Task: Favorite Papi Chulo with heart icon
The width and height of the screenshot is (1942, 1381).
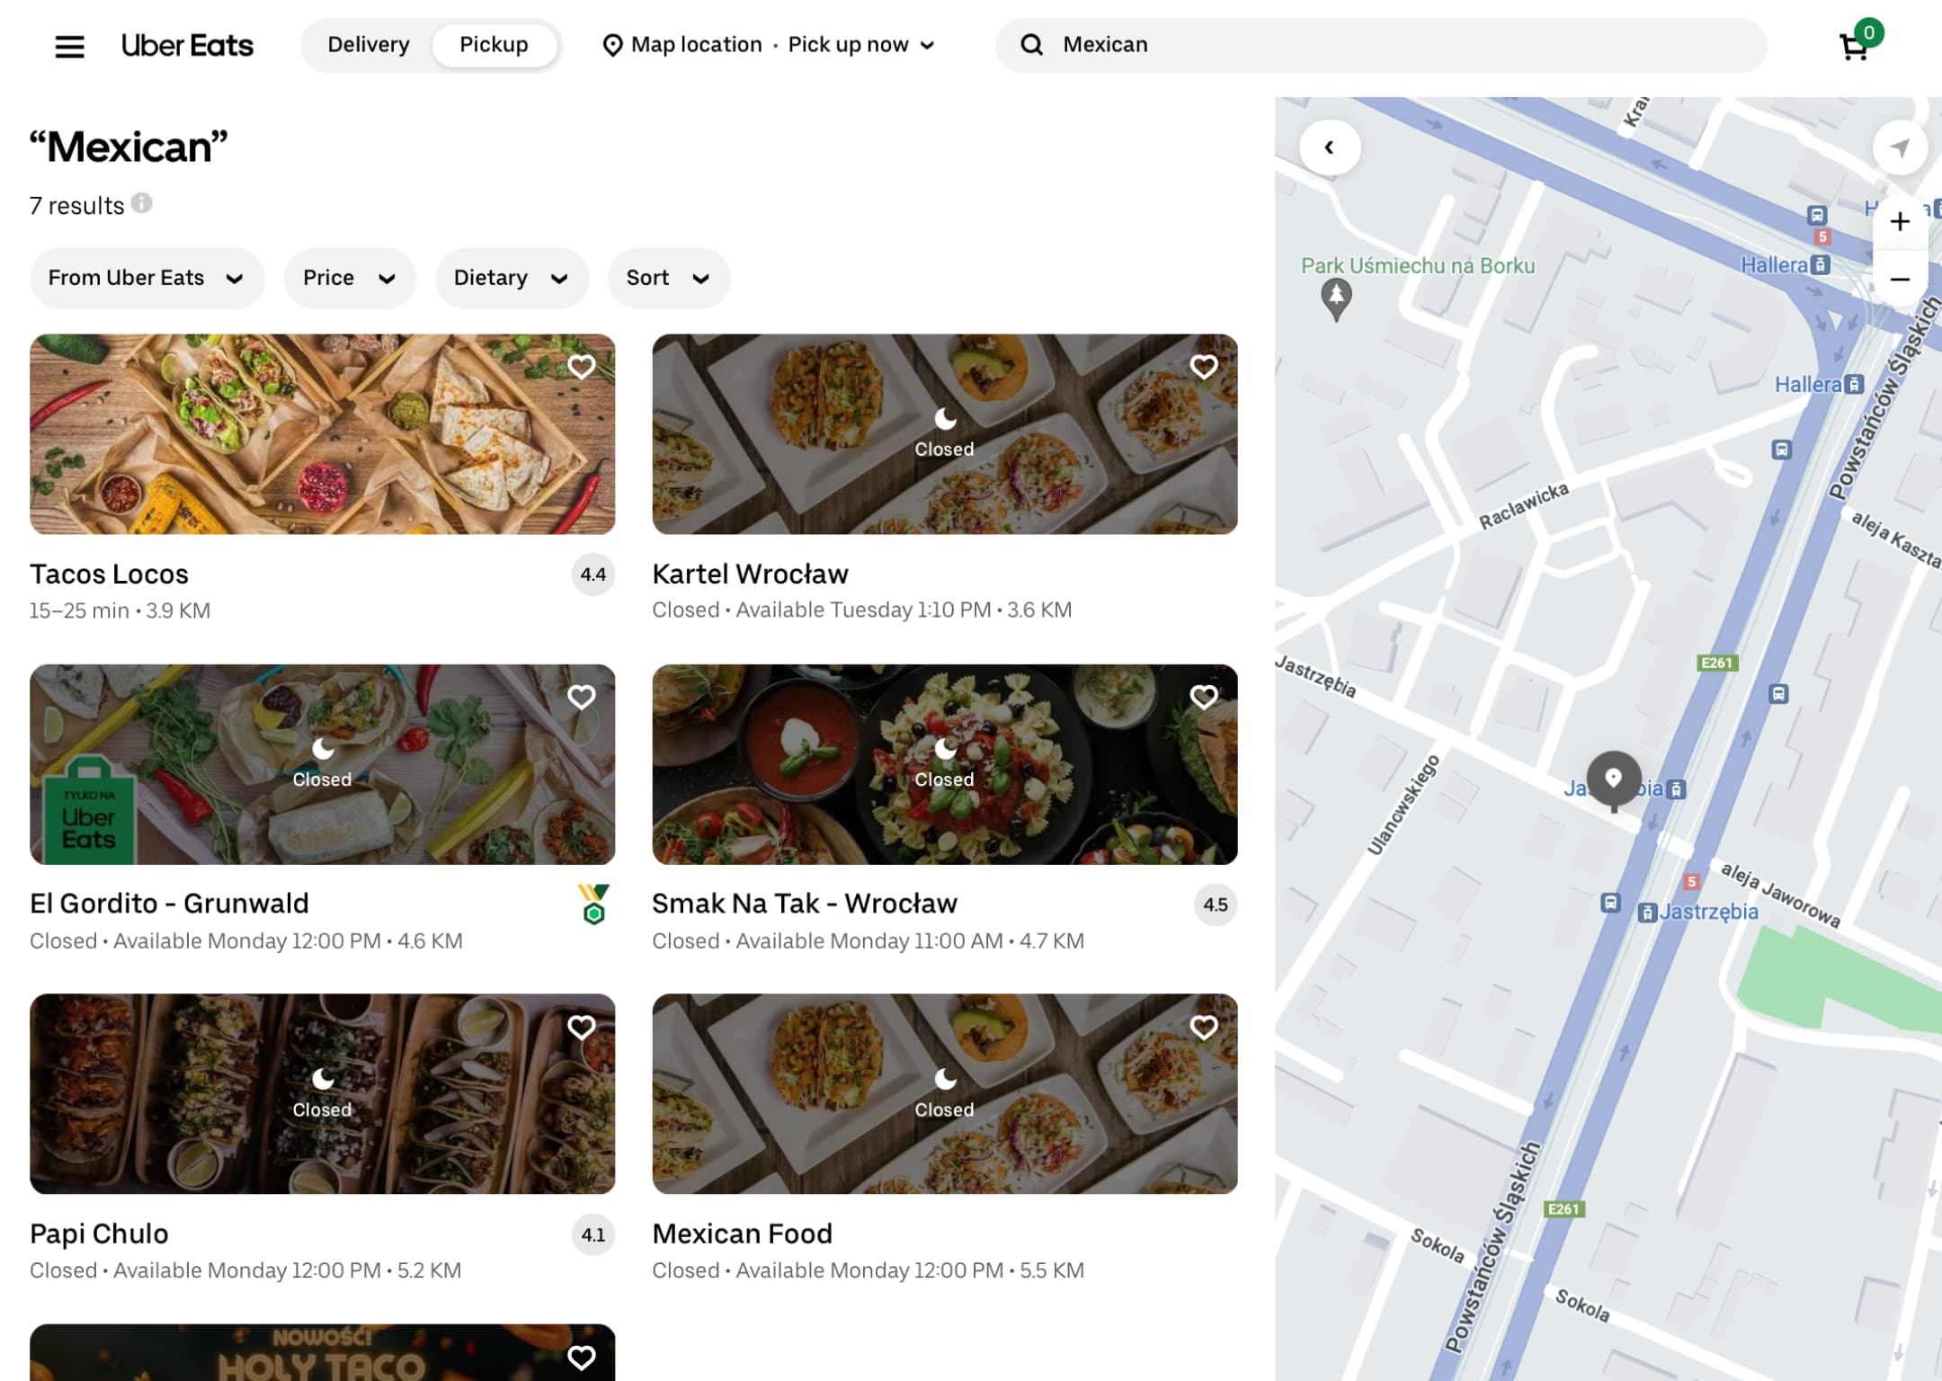Action: pos(582,1027)
